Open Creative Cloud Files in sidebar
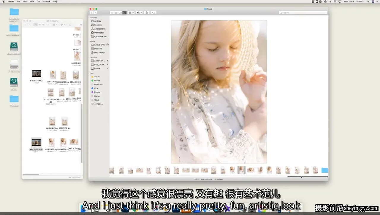Screen dimensions: 380x215 tap(101, 36)
